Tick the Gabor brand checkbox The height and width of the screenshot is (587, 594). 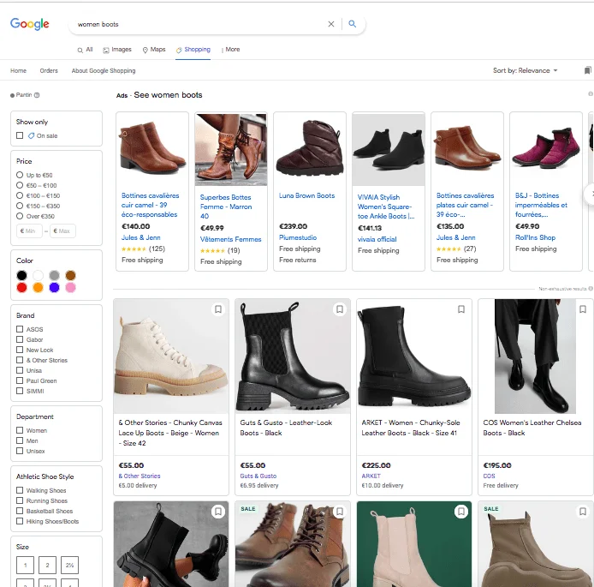coord(20,339)
